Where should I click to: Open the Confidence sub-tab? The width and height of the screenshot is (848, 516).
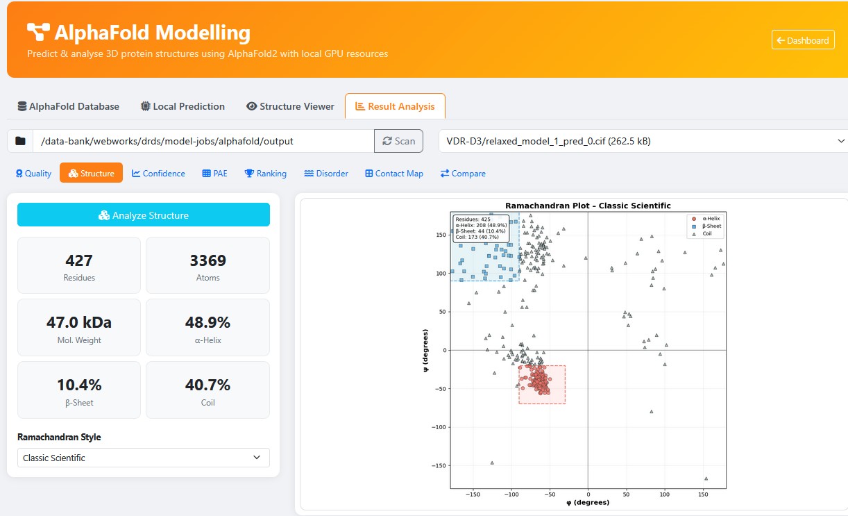(x=158, y=174)
